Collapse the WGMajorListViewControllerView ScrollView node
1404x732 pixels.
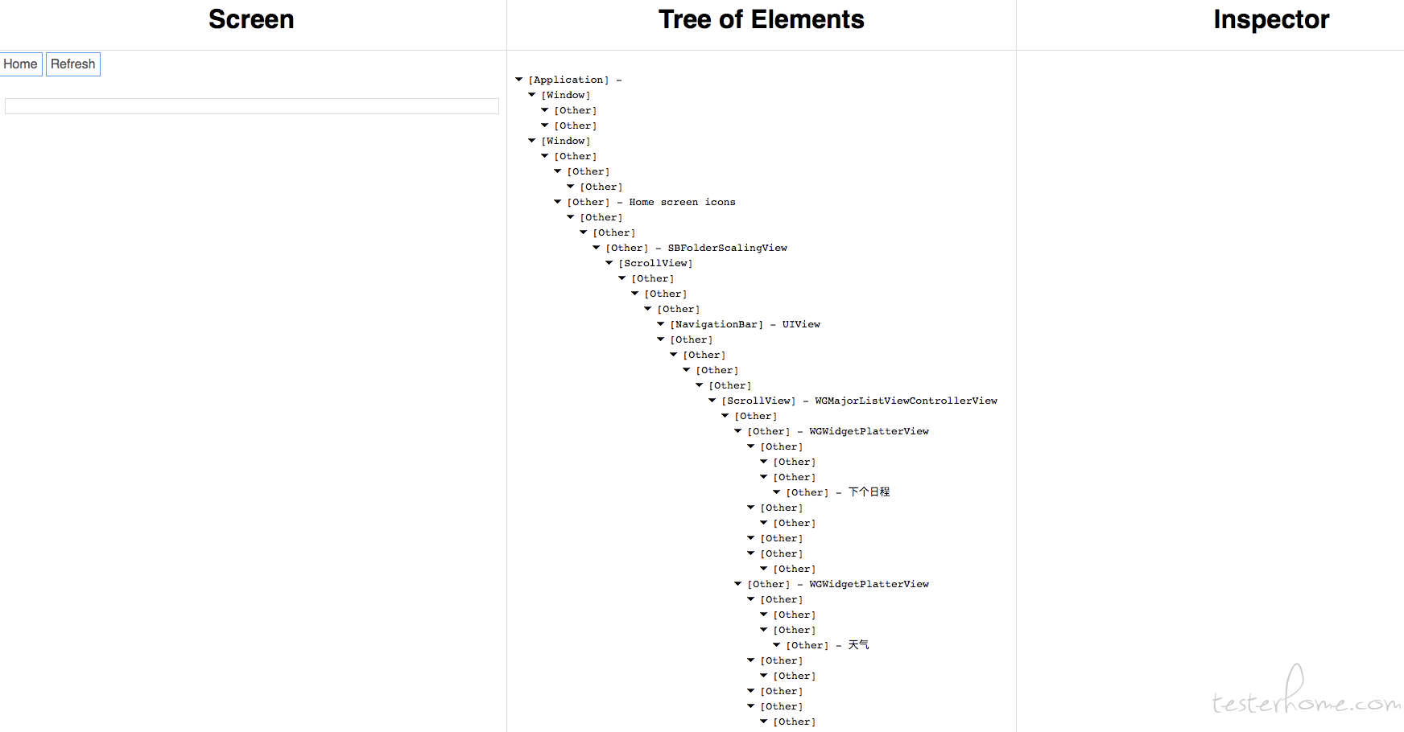[x=712, y=401]
